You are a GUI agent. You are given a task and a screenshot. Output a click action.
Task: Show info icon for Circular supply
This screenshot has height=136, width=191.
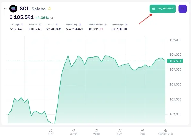click(105, 25)
